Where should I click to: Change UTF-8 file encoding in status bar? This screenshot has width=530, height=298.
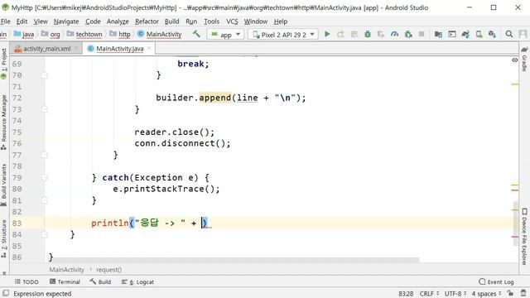tap(455, 293)
